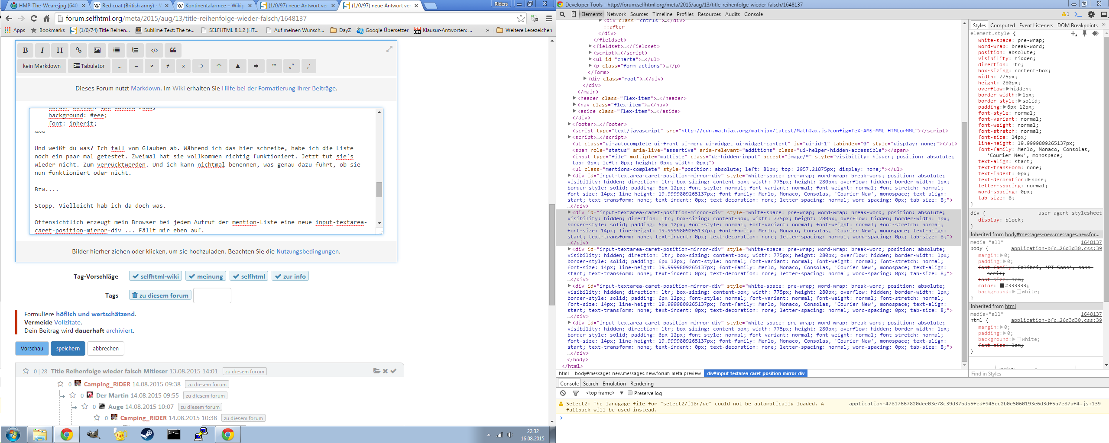Open the command prompt from the taskbar

(x=174, y=434)
